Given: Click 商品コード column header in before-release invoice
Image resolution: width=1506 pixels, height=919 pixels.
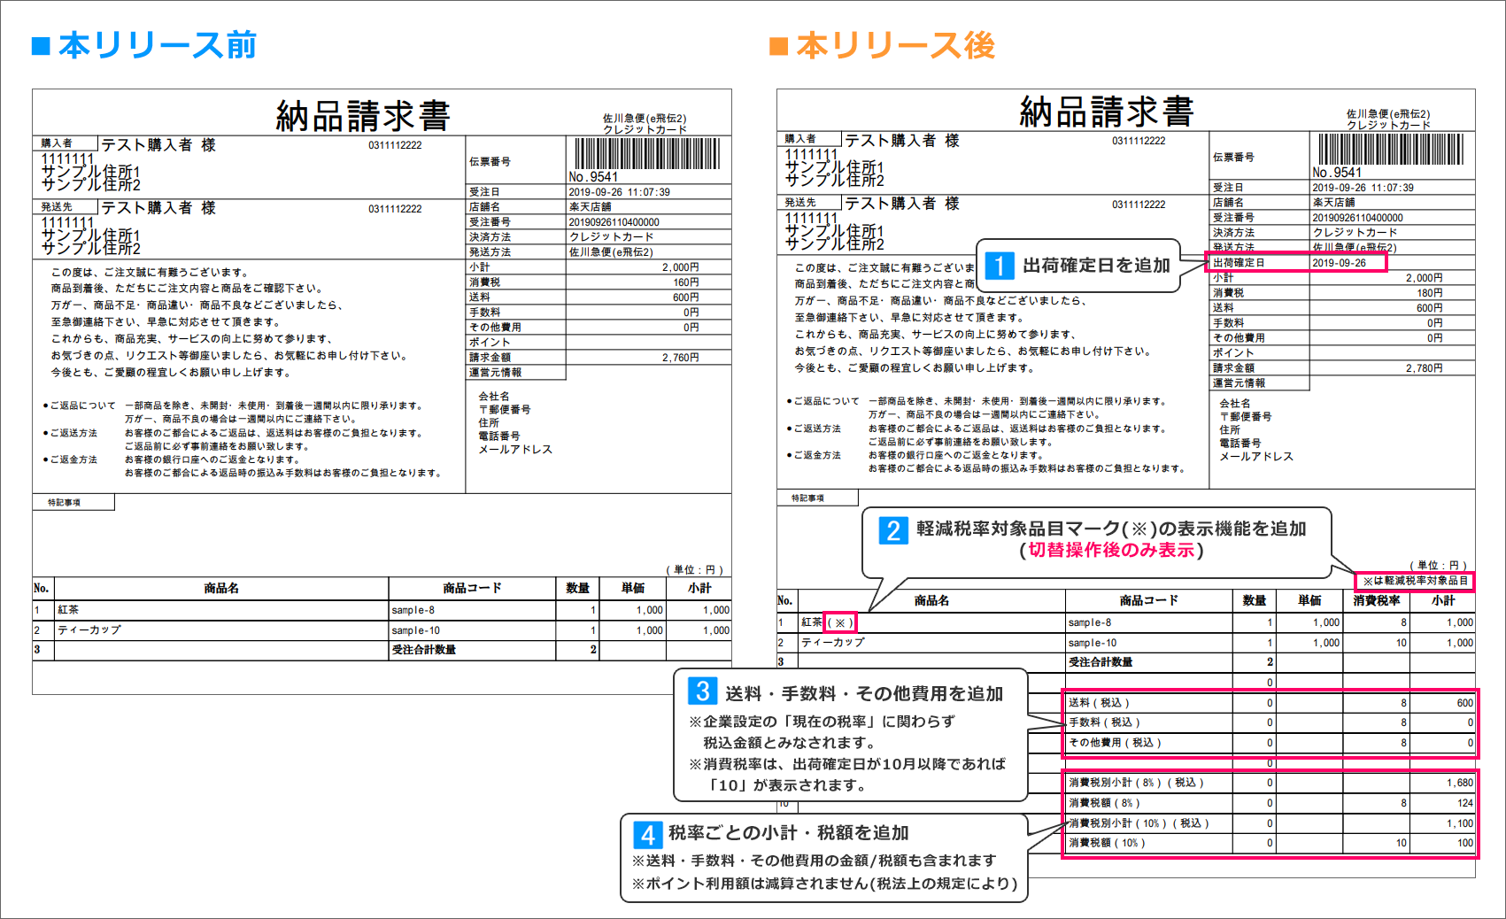Looking at the screenshot, I should pyautogui.click(x=472, y=588).
